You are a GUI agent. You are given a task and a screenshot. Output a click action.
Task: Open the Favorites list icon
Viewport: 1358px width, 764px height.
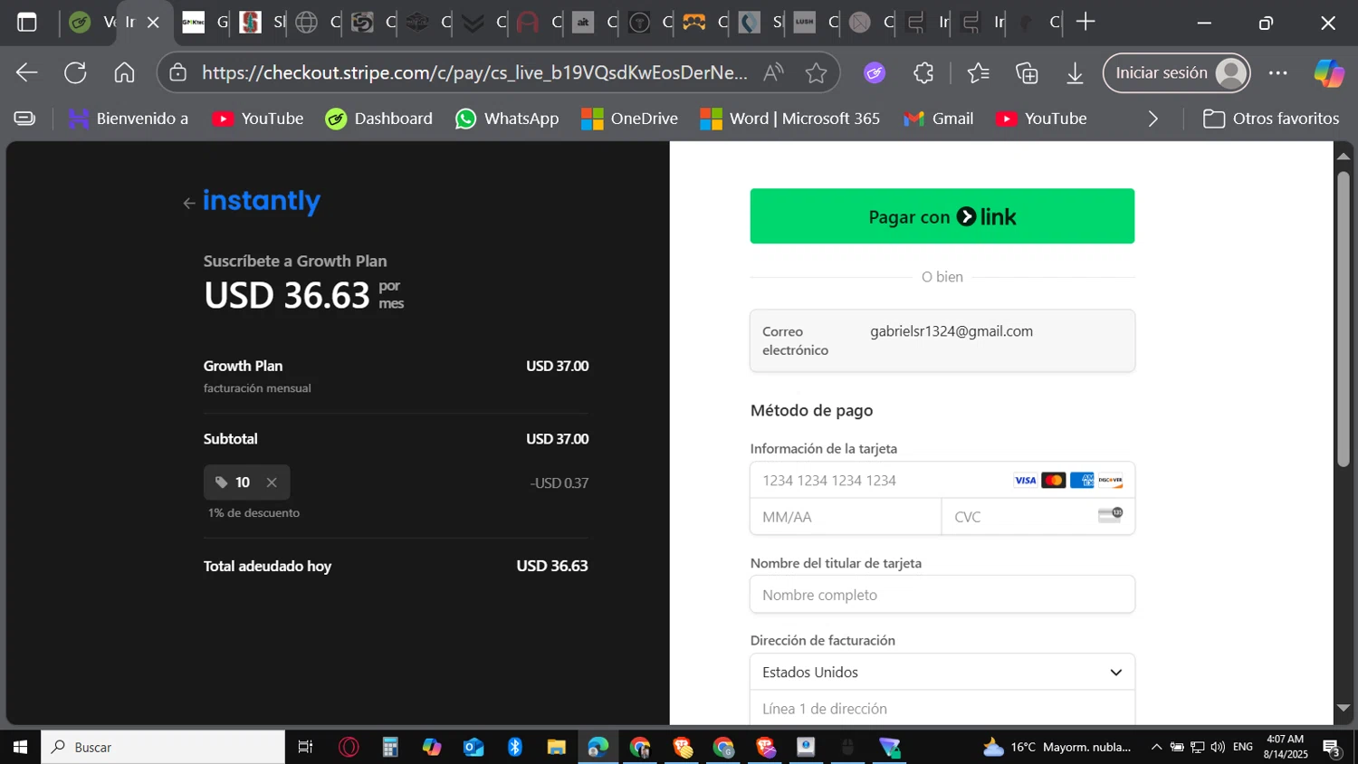(978, 73)
